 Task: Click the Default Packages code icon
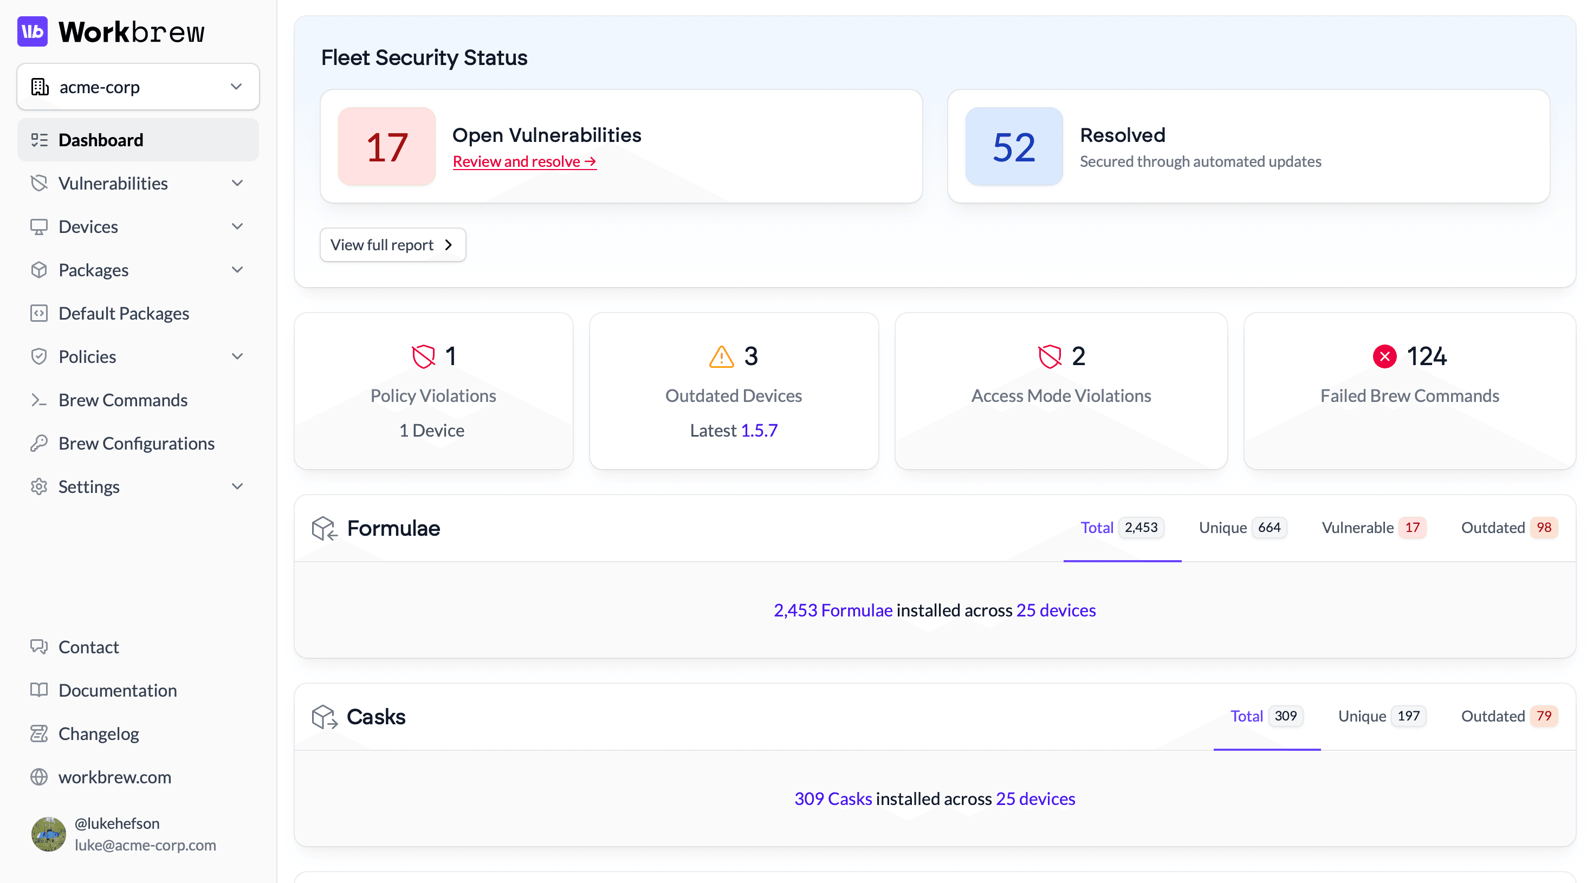click(39, 314)
